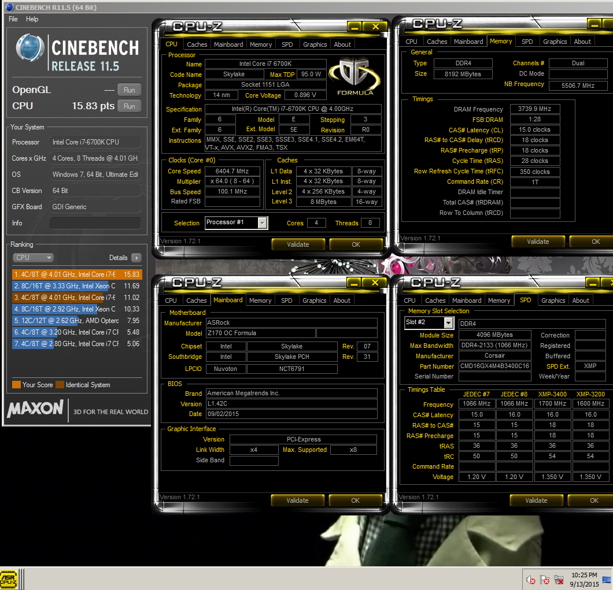Click the Part Number CMD16GX4M4B3400C16 field
The height and width of the screenshot is (590, 613).
point(494,366)
